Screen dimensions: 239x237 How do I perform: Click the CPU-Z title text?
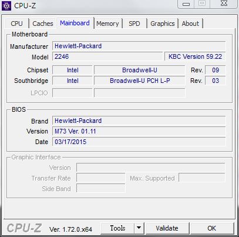click(25, 6)
